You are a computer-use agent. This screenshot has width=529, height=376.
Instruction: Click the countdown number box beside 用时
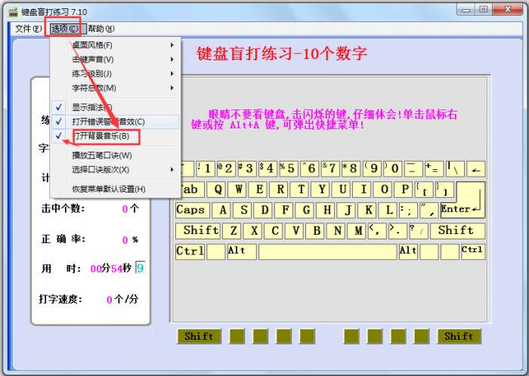[x=140, y=268]
